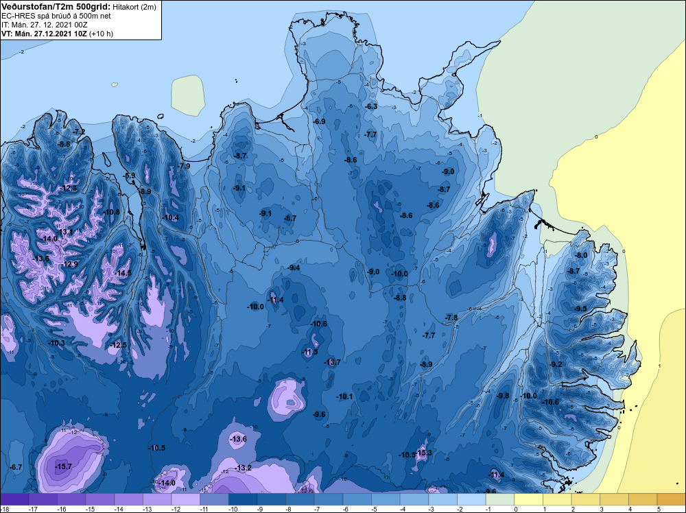Click the '(+10 h)' forecast offset
Screen dimensions: 686x513
tap(101, 34)
